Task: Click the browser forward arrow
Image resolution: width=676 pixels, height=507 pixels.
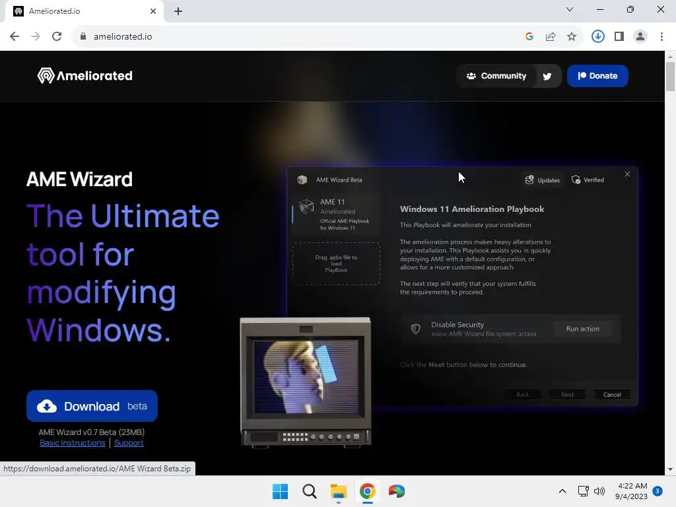Action: coord(36,36)
